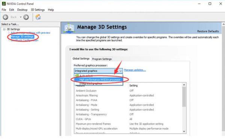Viewport: 225px width, 139px height.
Task: Select Set PhysX Configuration task
Action: click(x=24, y=41)
